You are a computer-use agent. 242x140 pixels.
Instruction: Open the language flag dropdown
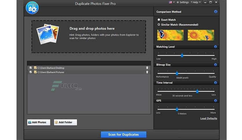point(172,2)
